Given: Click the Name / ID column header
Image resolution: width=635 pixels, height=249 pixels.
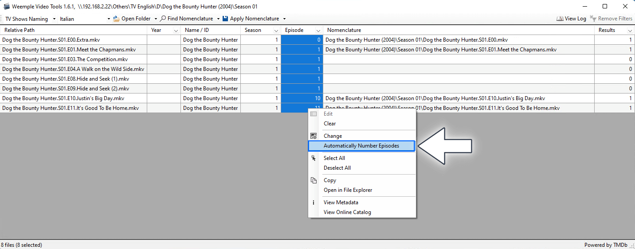Looking at the screenshot, I should click(x=211, y=30).
